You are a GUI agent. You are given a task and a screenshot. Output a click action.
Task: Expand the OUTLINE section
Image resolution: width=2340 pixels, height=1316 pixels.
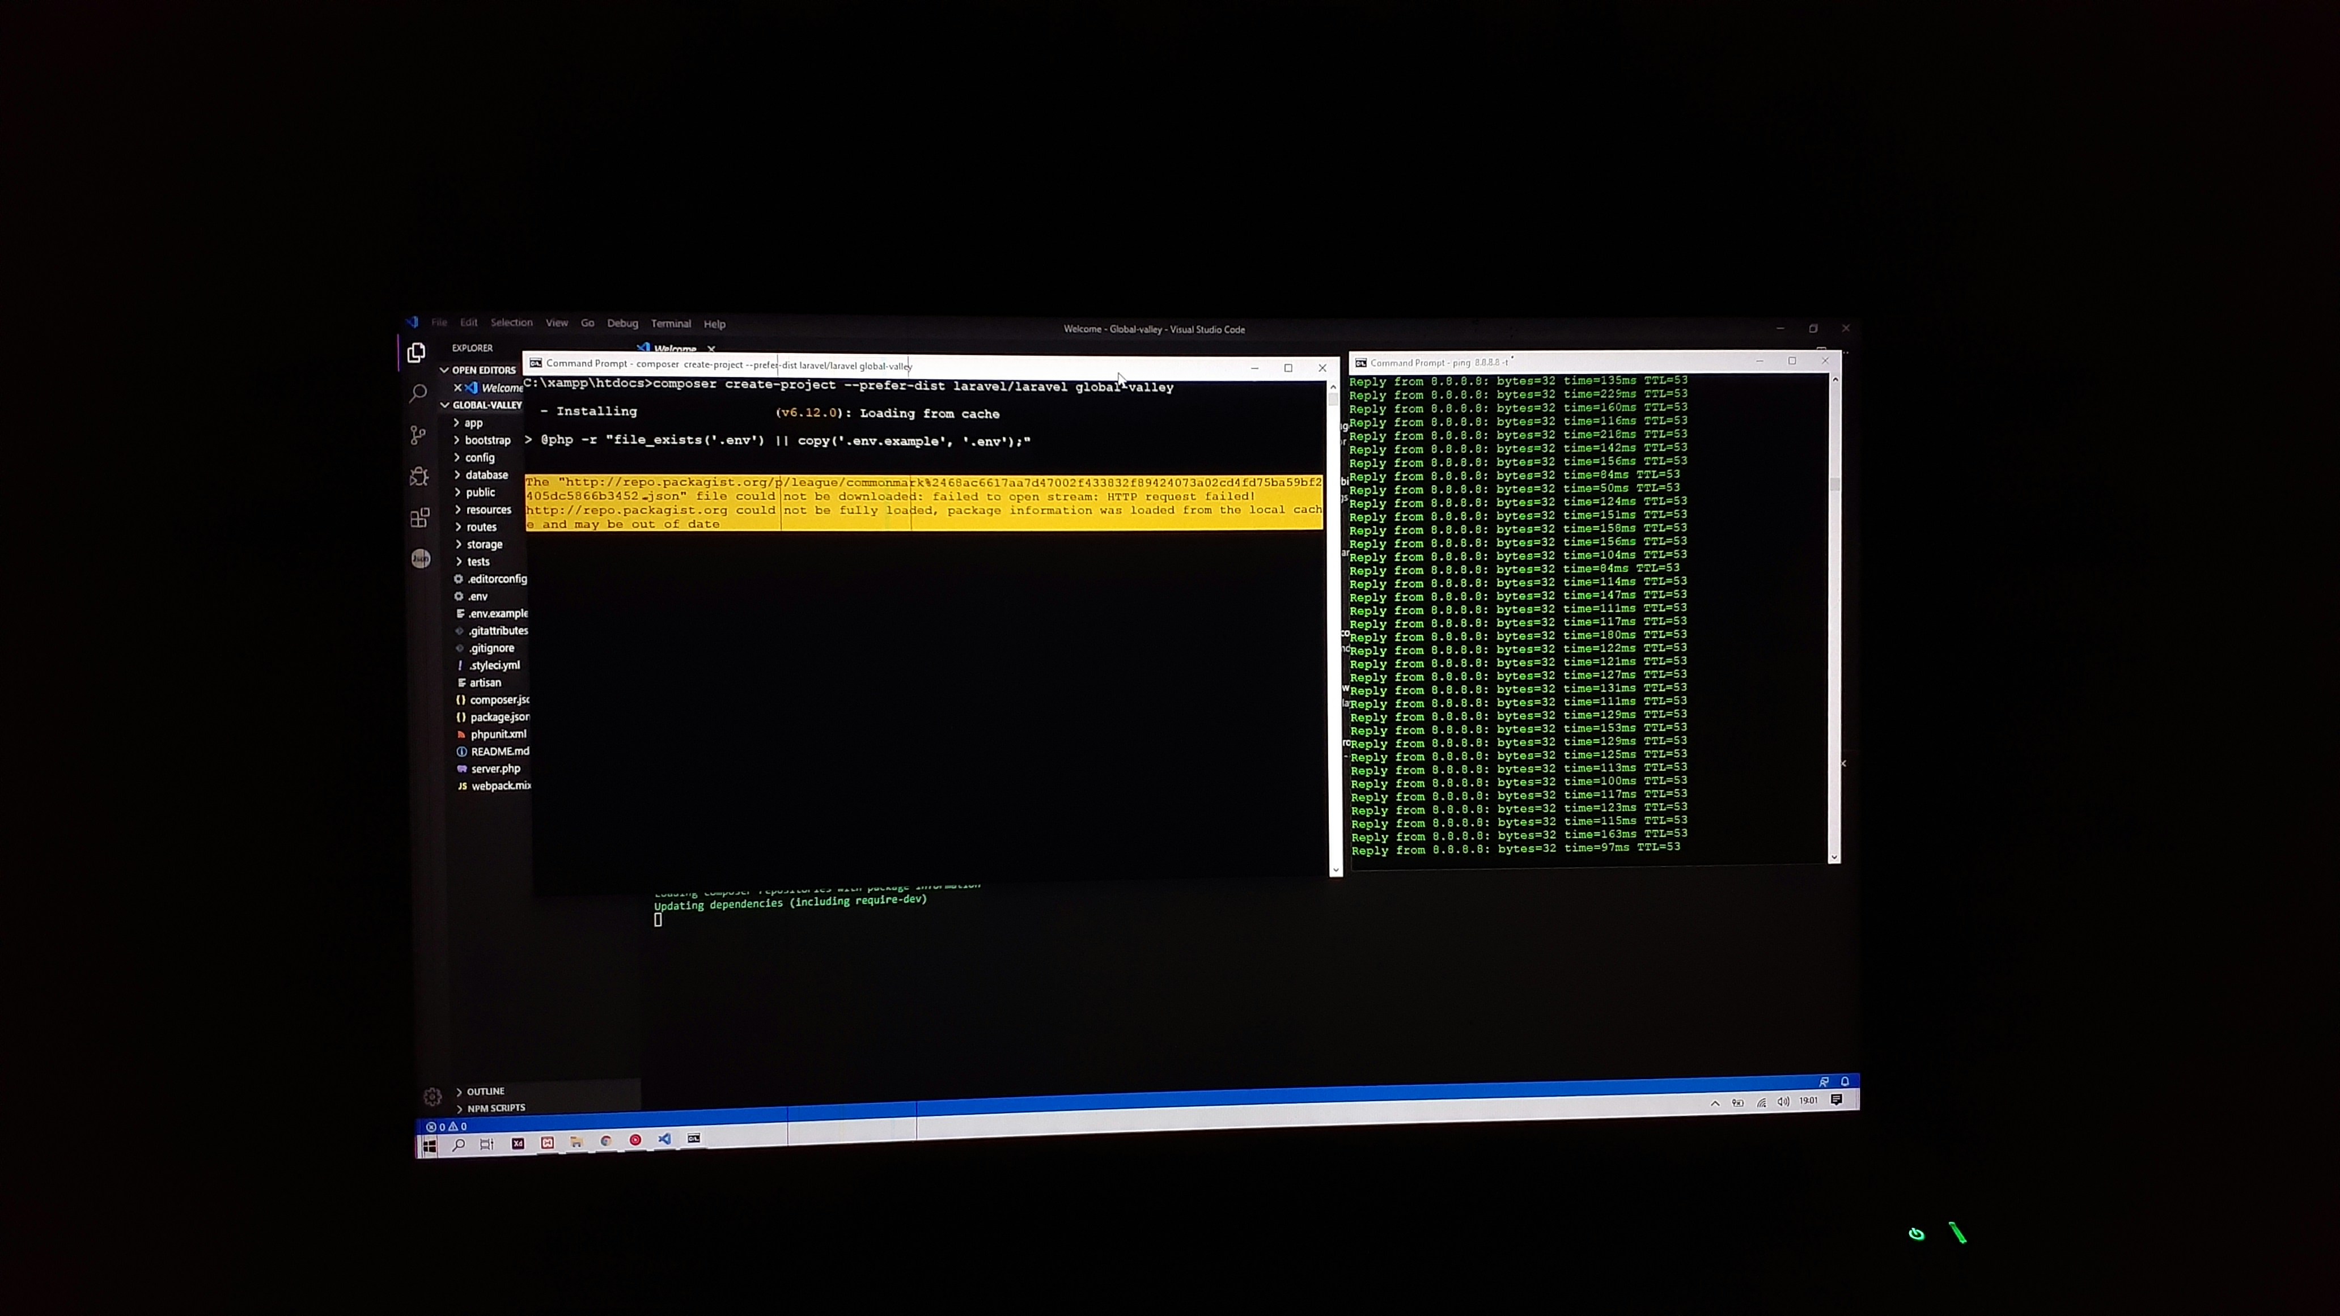tap(485, 1091)
